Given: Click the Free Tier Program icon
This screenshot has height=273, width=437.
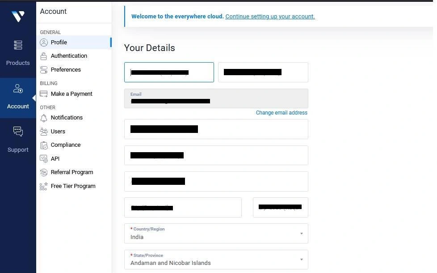Looking at the screenshot, I should pos(43,186).
